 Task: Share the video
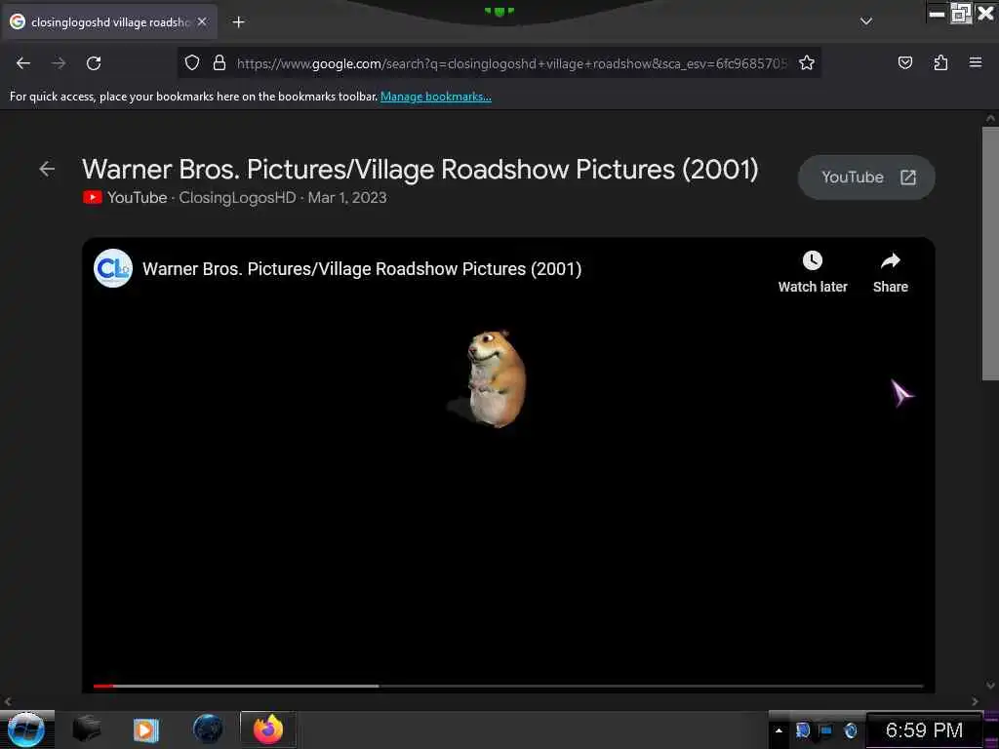(890, 272)
